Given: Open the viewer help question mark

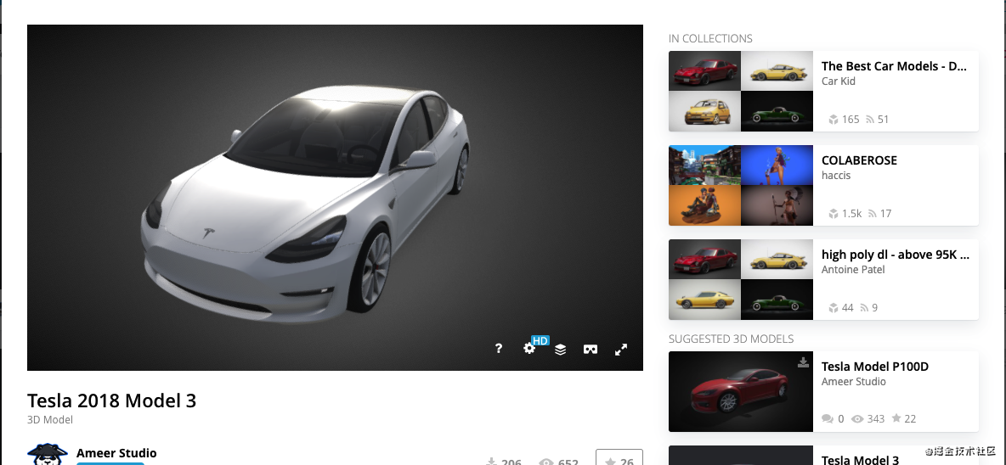Looking at the screenshot, I should tap(499, 349).
